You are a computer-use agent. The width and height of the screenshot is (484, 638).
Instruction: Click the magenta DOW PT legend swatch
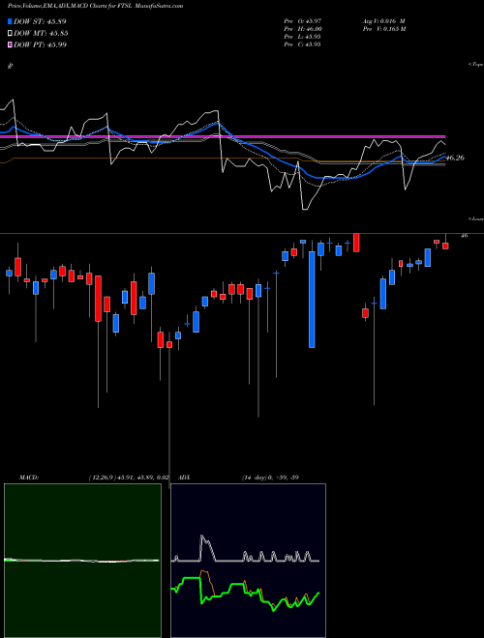(11, 44)
